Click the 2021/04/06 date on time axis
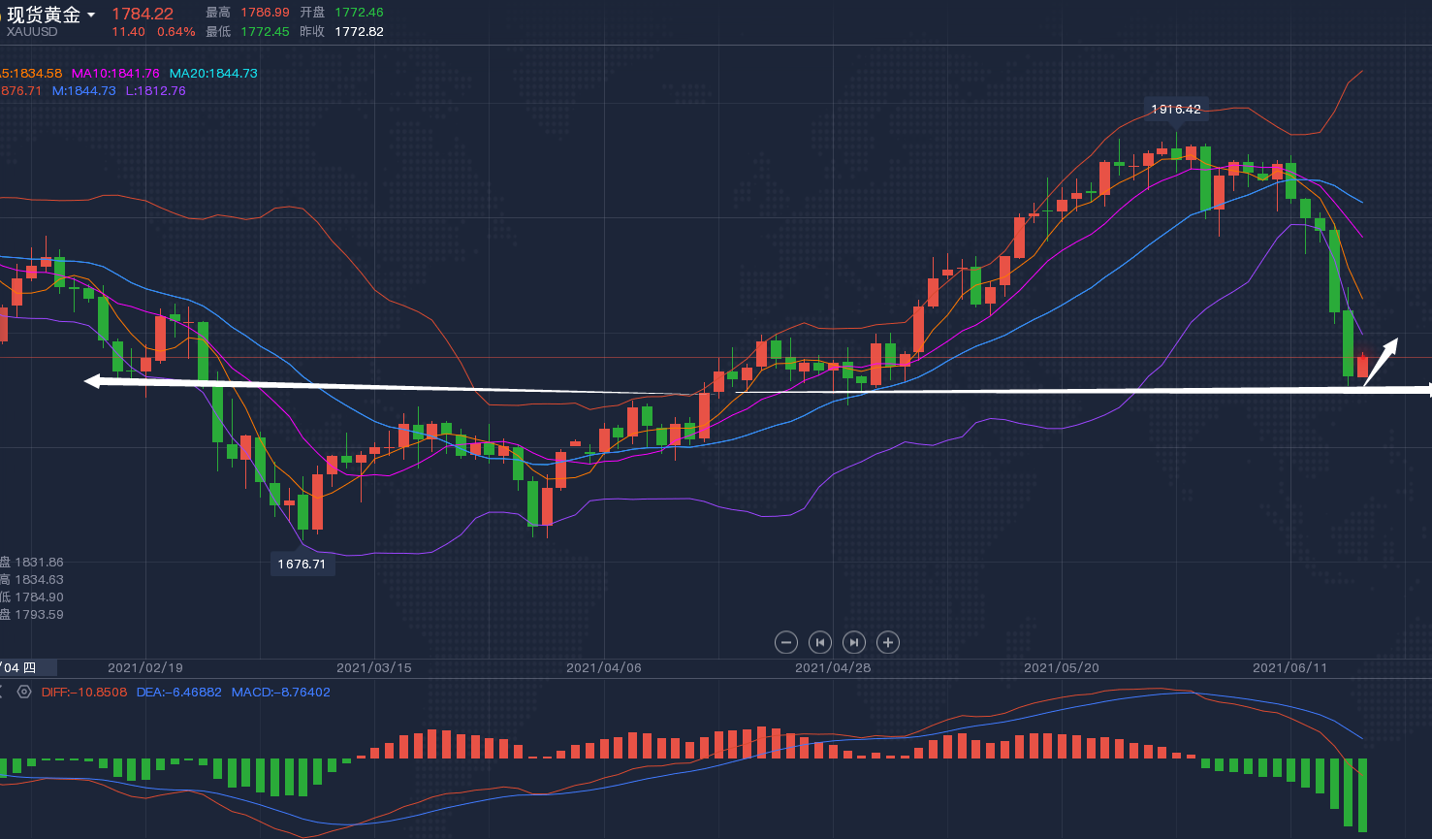 (x=603, y=668)
